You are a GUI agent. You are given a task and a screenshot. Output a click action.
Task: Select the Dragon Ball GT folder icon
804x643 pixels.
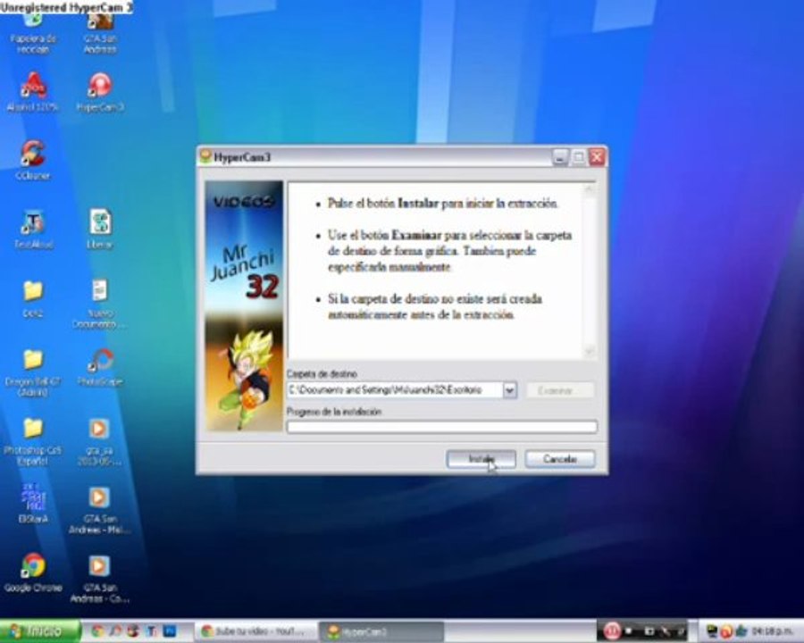point(33,372)
